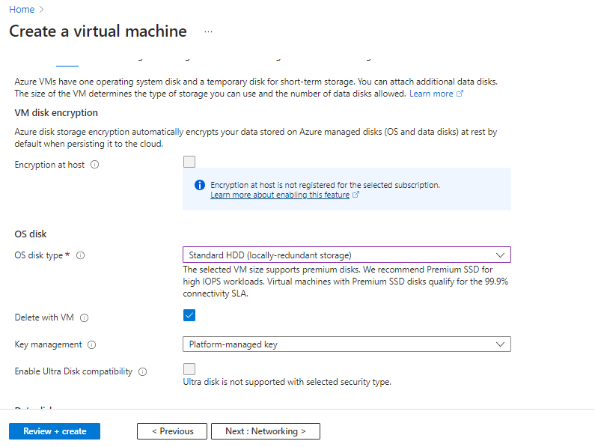595x447 pixels.
Task: Proceed with the Next : Networking button
Action: point(266,431)
